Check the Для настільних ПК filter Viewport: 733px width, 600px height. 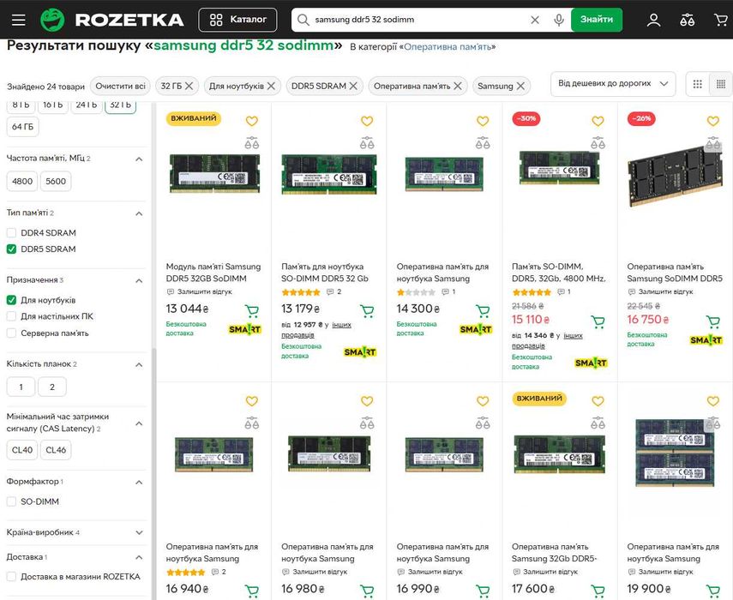point(12,316)
